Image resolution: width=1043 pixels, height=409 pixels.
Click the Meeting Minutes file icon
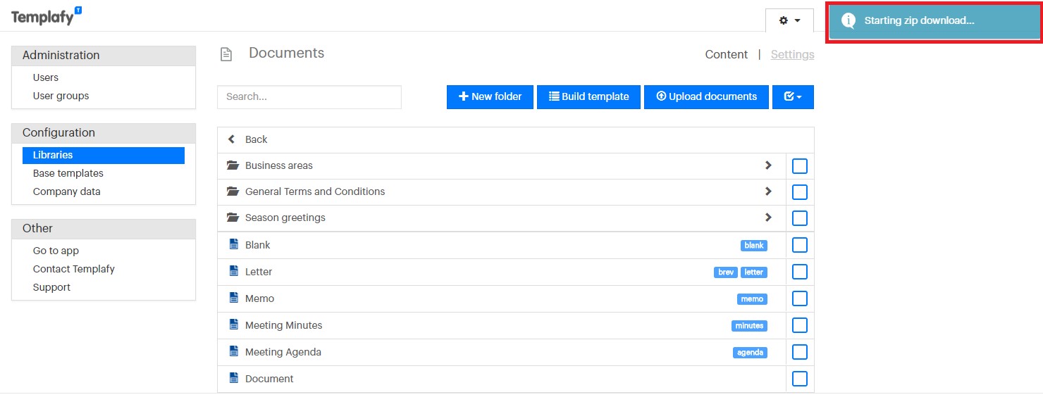pyautogui.click(x=233, y=325)
